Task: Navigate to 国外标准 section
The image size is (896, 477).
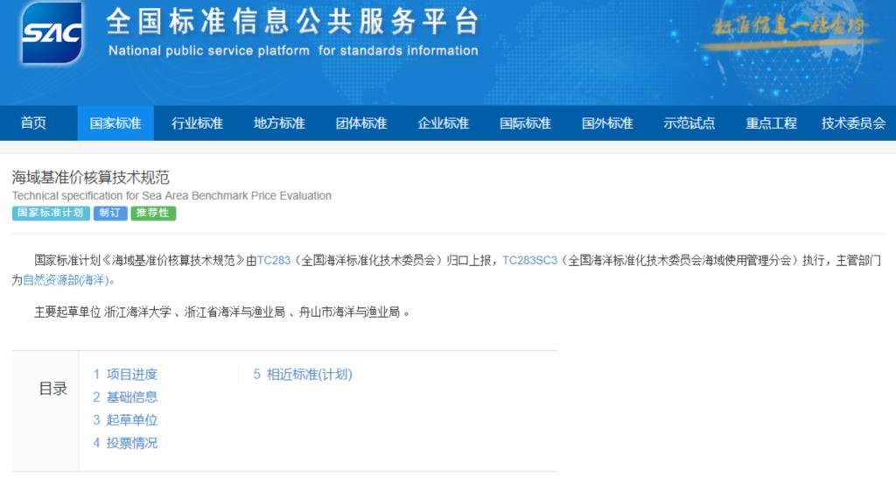Action: (607, 123)
